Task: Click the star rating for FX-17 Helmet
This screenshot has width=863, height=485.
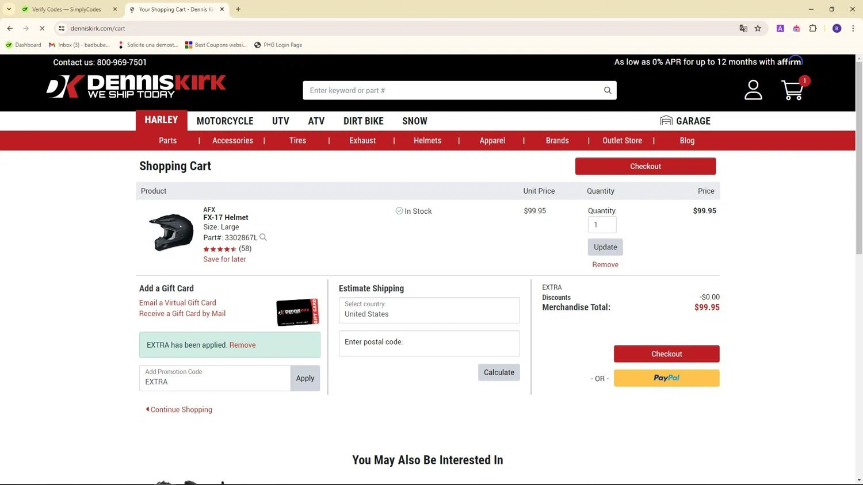Action: tap(220, 249)
